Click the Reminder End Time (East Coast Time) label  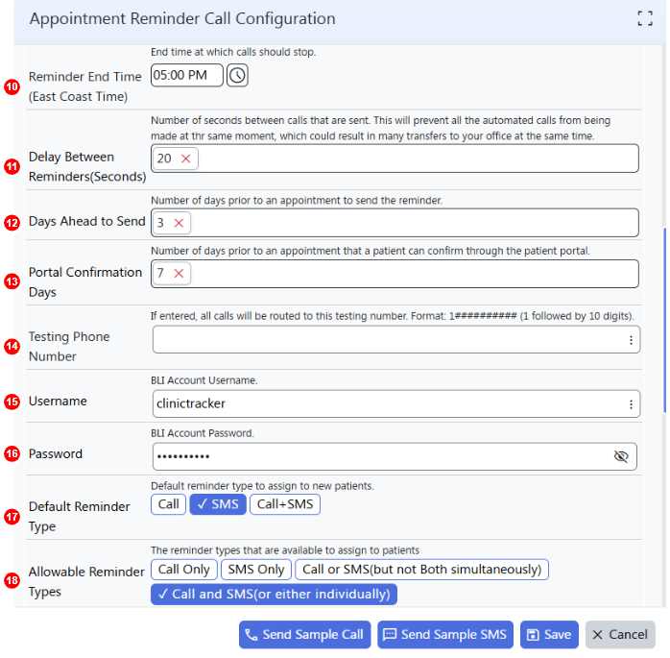(x=84, y=86)
